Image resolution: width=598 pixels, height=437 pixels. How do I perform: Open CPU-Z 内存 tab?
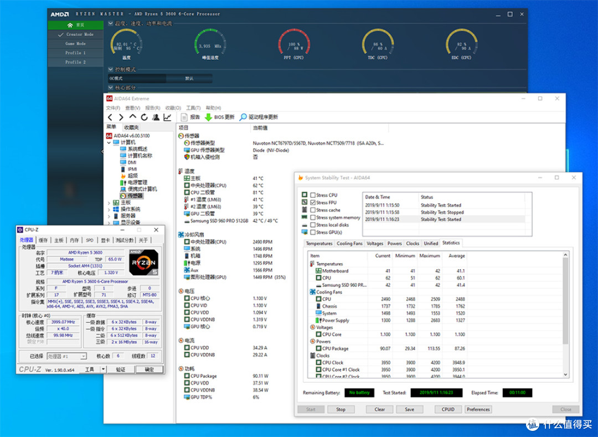tap(74, 240)
